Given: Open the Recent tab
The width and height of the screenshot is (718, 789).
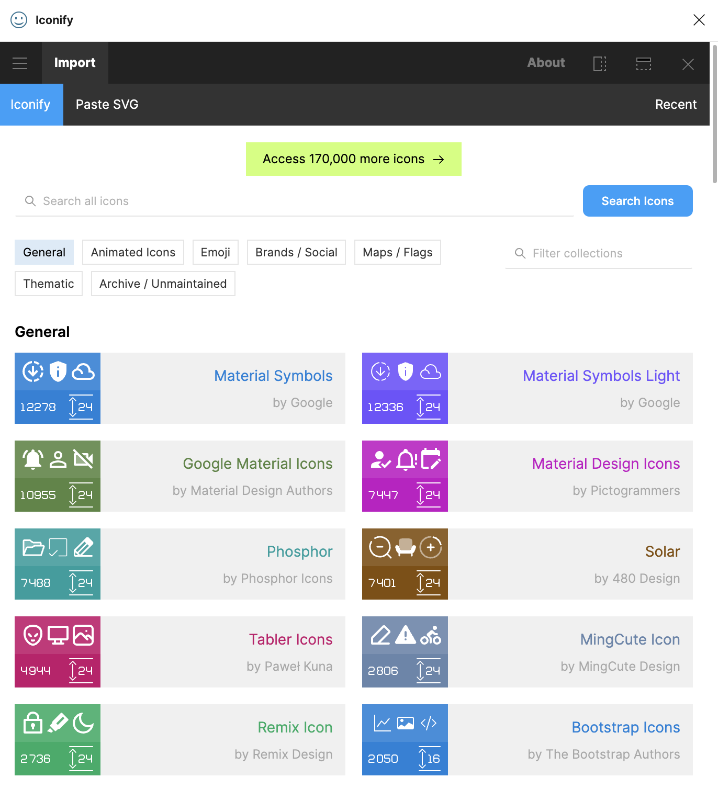Looking at the screenshot, I should 676,105.
